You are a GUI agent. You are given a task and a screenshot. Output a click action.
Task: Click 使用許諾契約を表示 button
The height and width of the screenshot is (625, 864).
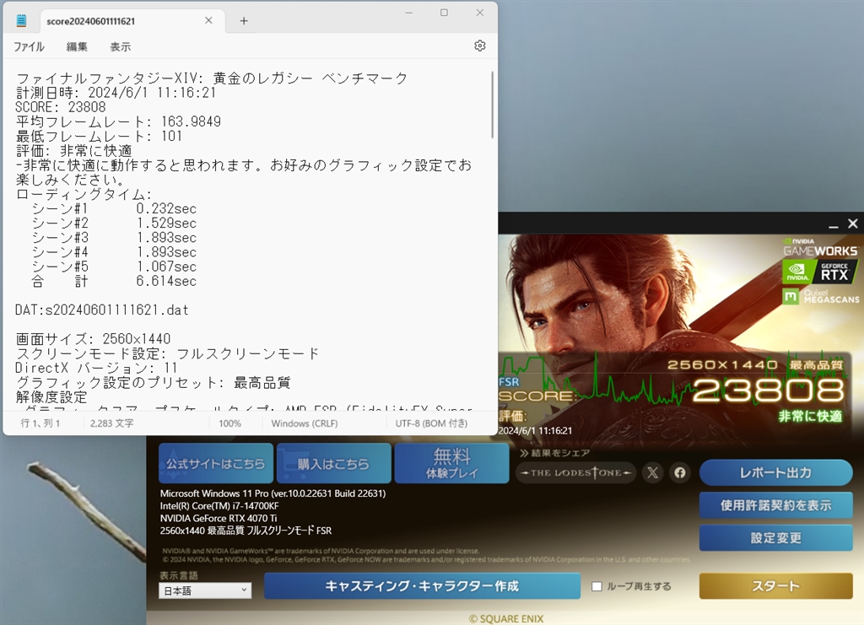[x=775, y=505]
